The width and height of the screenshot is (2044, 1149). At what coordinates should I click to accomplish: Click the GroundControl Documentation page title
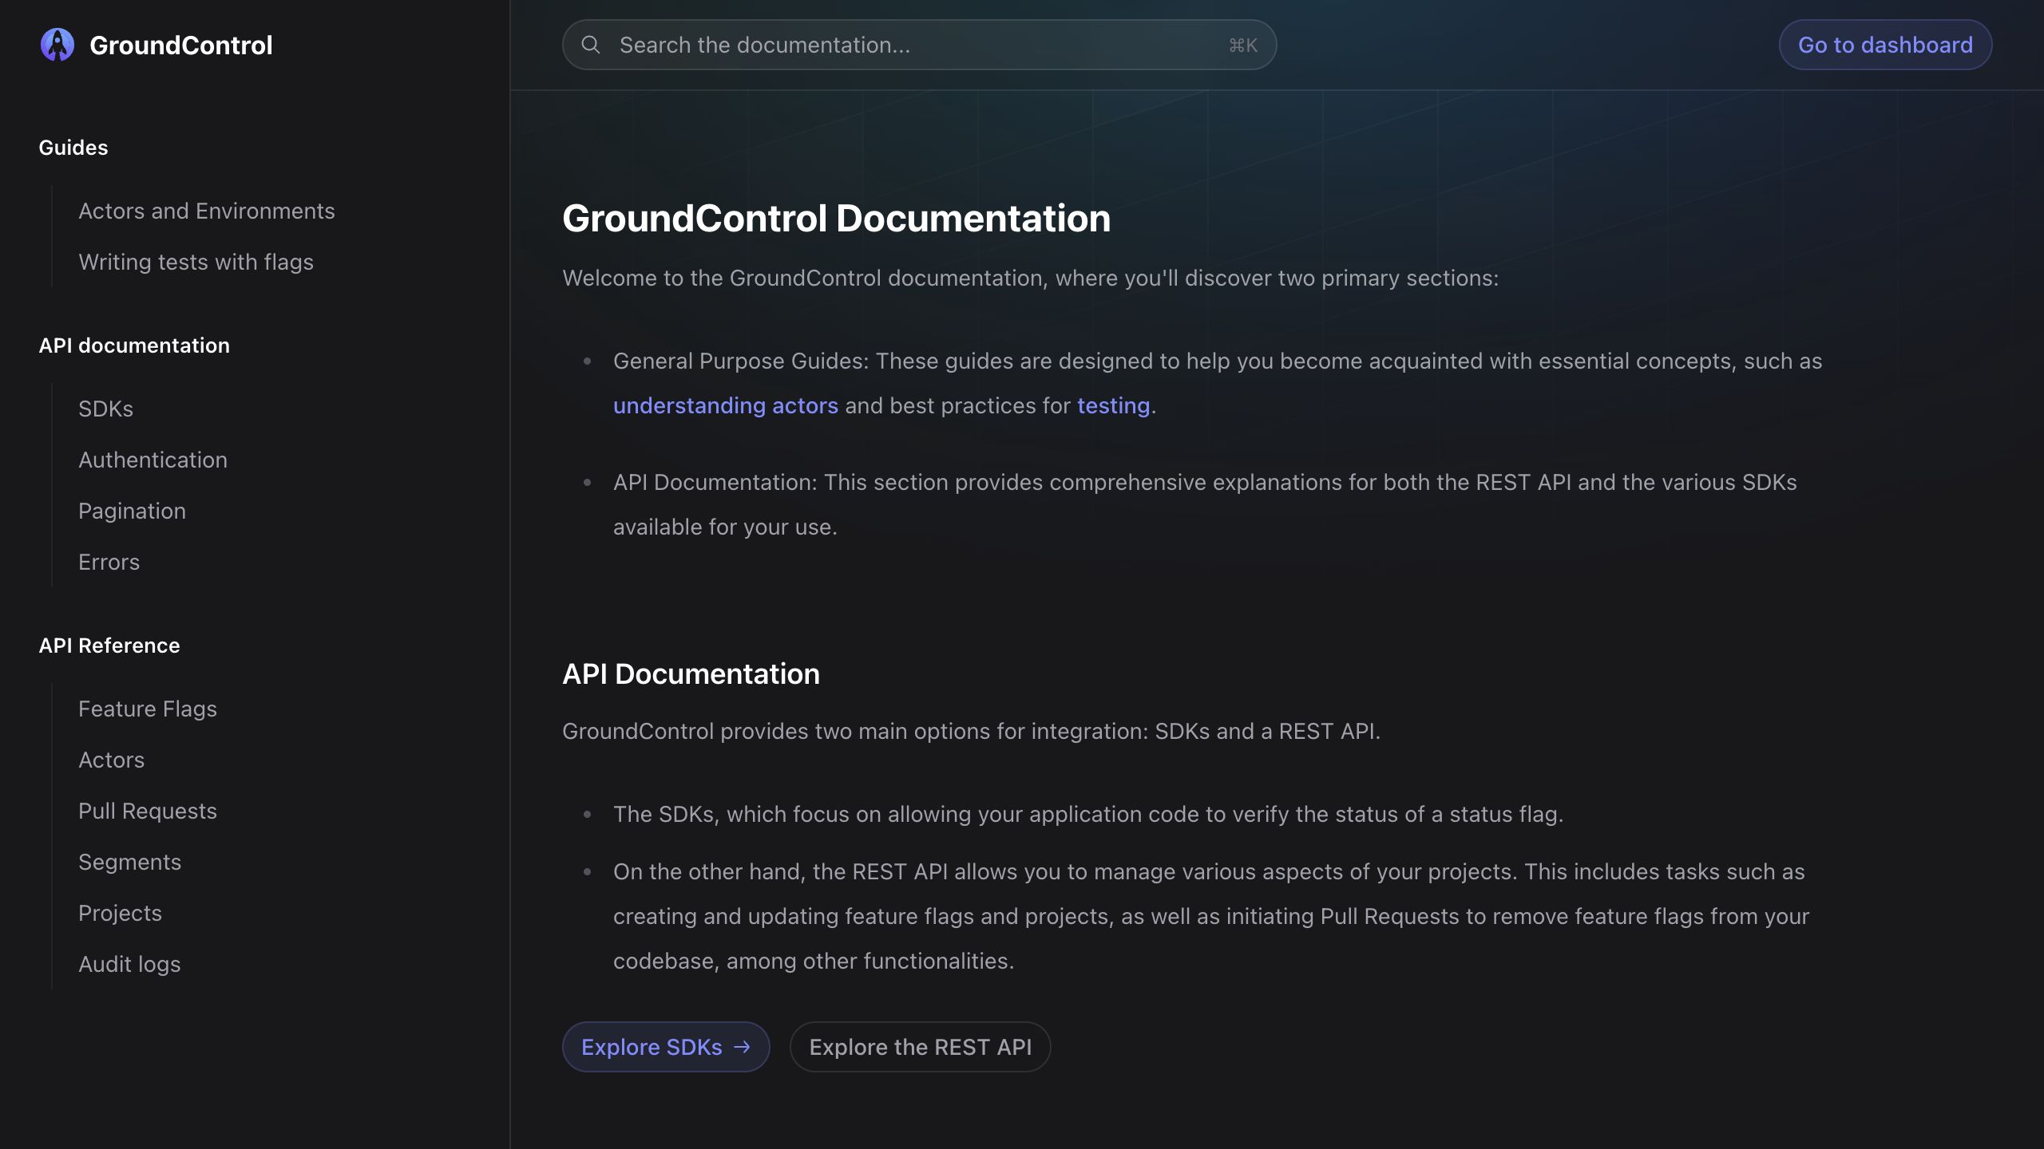click(x=836, y=219)
